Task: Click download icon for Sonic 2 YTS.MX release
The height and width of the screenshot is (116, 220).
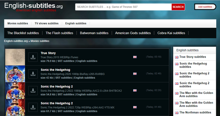Action: pos(33,107)
